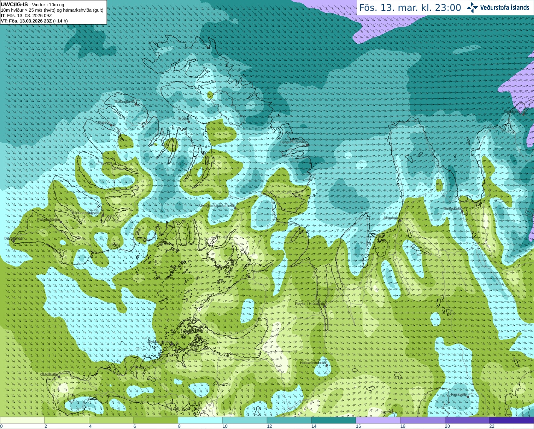Select the Steingrímsfjarðarheiði station marker
The height and width of the screenshot is (429, 534).
click(235, 208)
